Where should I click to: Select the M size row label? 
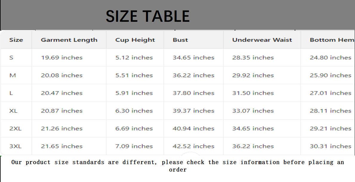tap(13, 75)
